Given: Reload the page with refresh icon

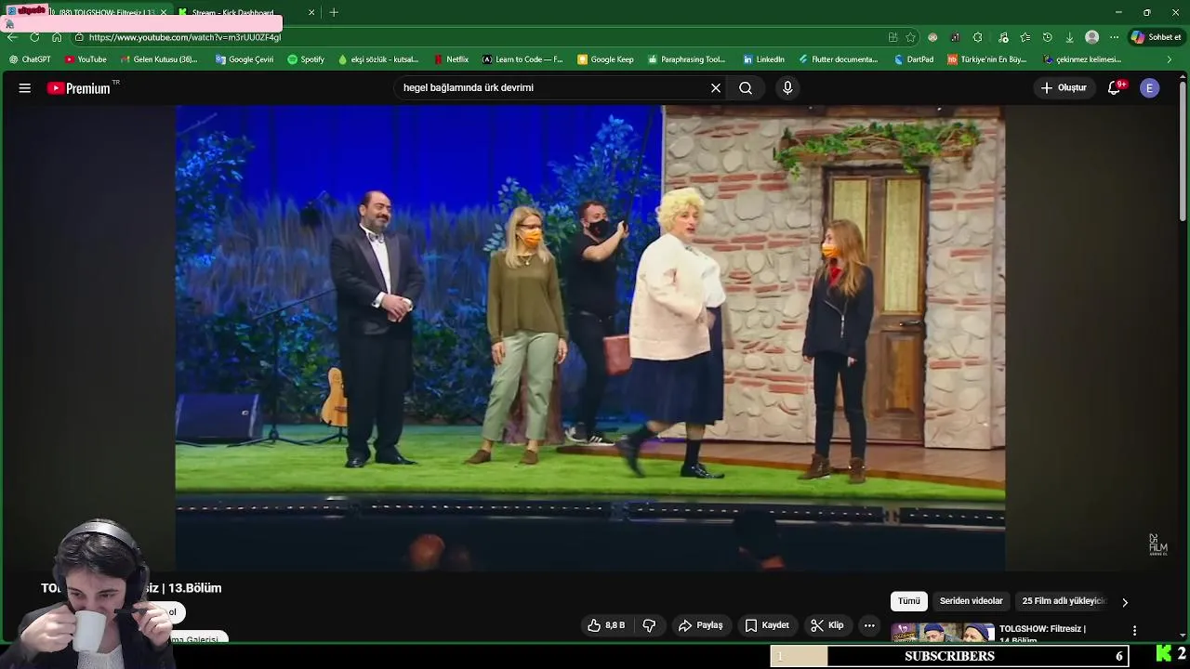Looking at the screenshot, I should 34,37.
